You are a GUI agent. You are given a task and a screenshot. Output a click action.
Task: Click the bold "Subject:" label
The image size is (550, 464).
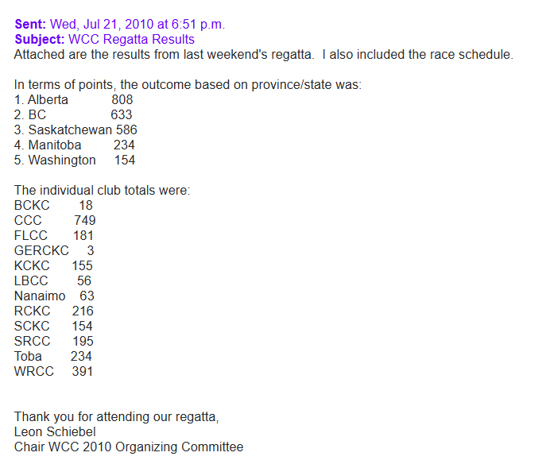point(40,39)
